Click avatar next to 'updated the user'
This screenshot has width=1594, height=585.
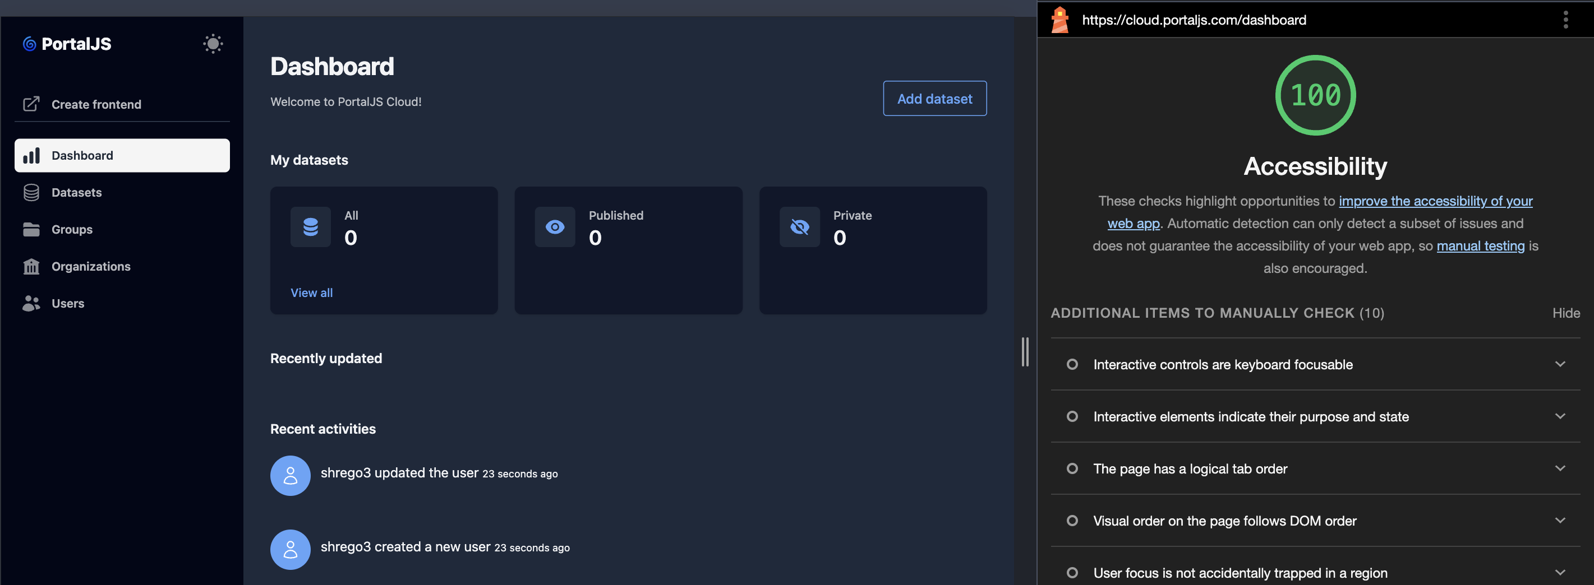(x=290, y=476)
